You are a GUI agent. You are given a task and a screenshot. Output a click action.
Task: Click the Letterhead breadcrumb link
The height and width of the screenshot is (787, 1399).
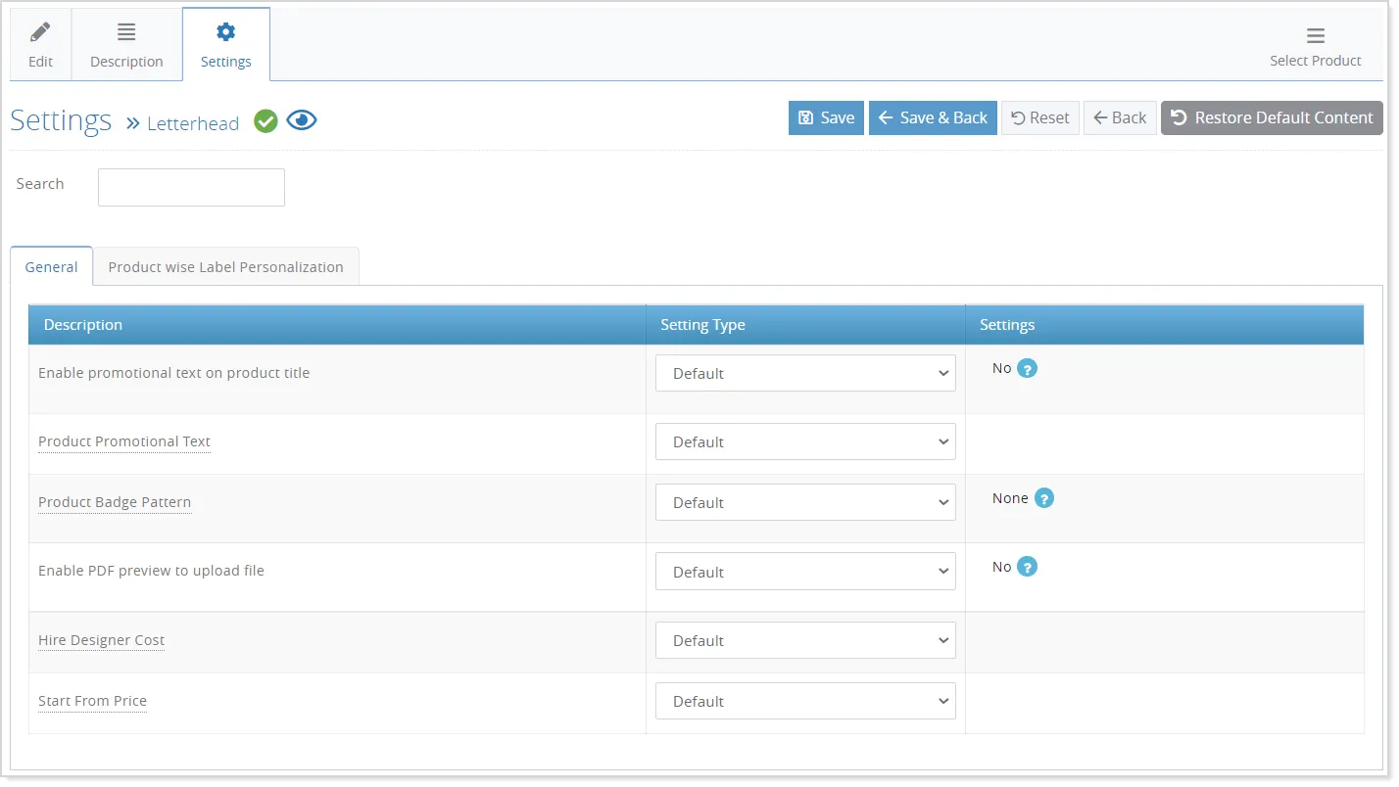tap(193, 123)
